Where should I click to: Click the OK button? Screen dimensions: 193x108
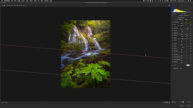pyautogui.click(x=188, y=106)
